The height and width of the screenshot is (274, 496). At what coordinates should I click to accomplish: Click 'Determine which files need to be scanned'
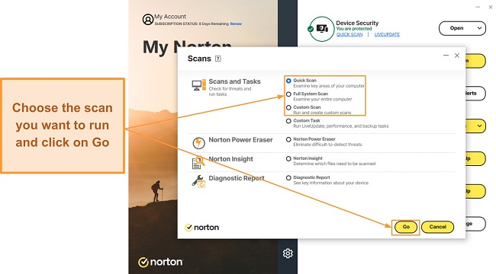point(334,164)
